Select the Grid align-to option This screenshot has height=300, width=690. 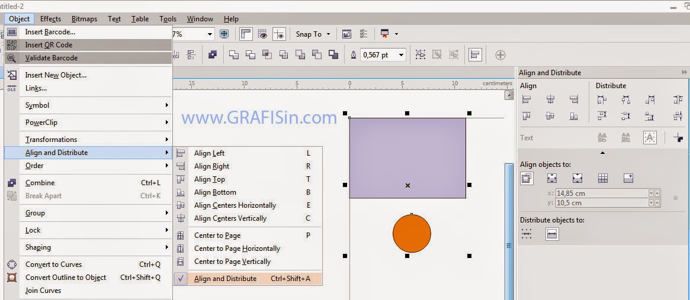pyautogui.click(x=603, y=178)
